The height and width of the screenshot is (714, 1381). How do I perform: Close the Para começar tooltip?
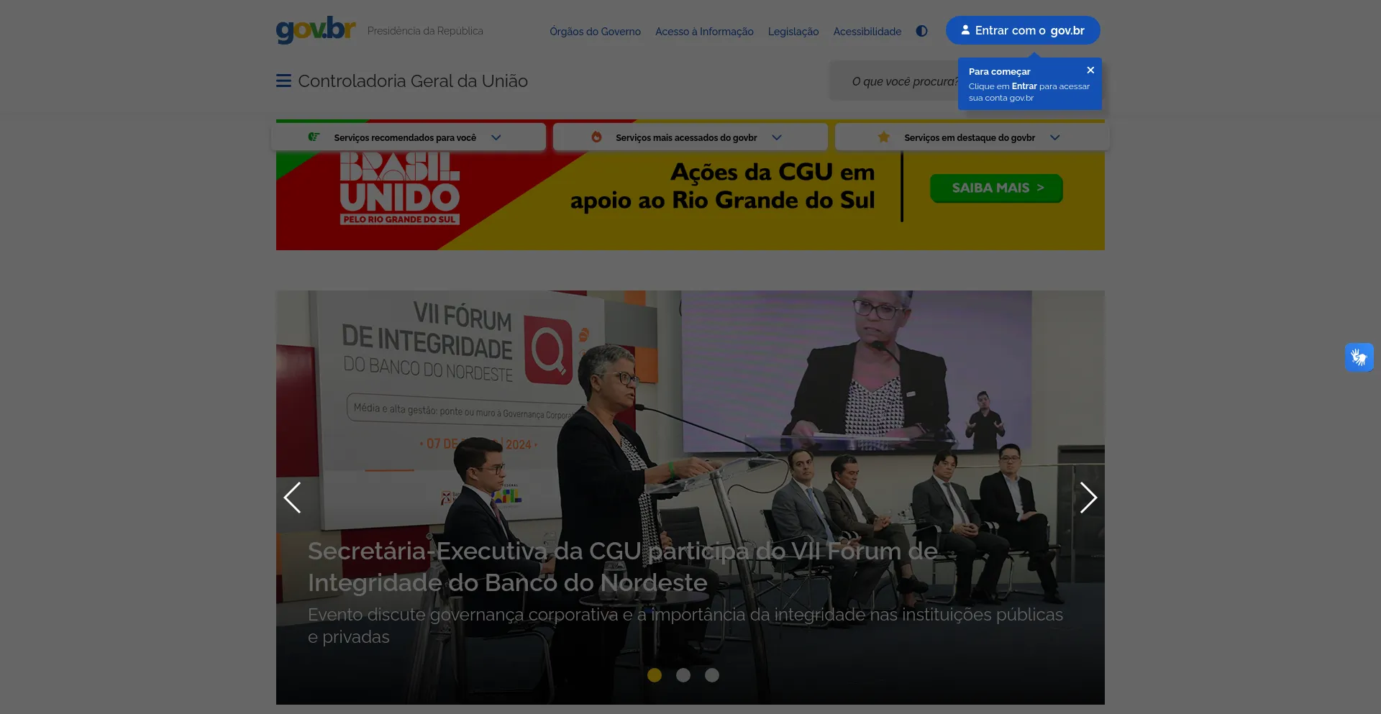(x=1090, y=70)
